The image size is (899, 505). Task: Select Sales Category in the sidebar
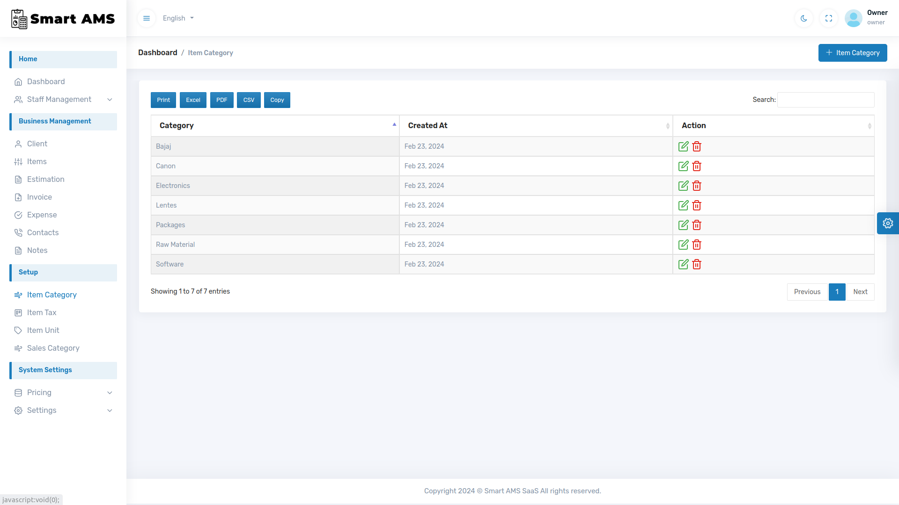tap(53, 348)
